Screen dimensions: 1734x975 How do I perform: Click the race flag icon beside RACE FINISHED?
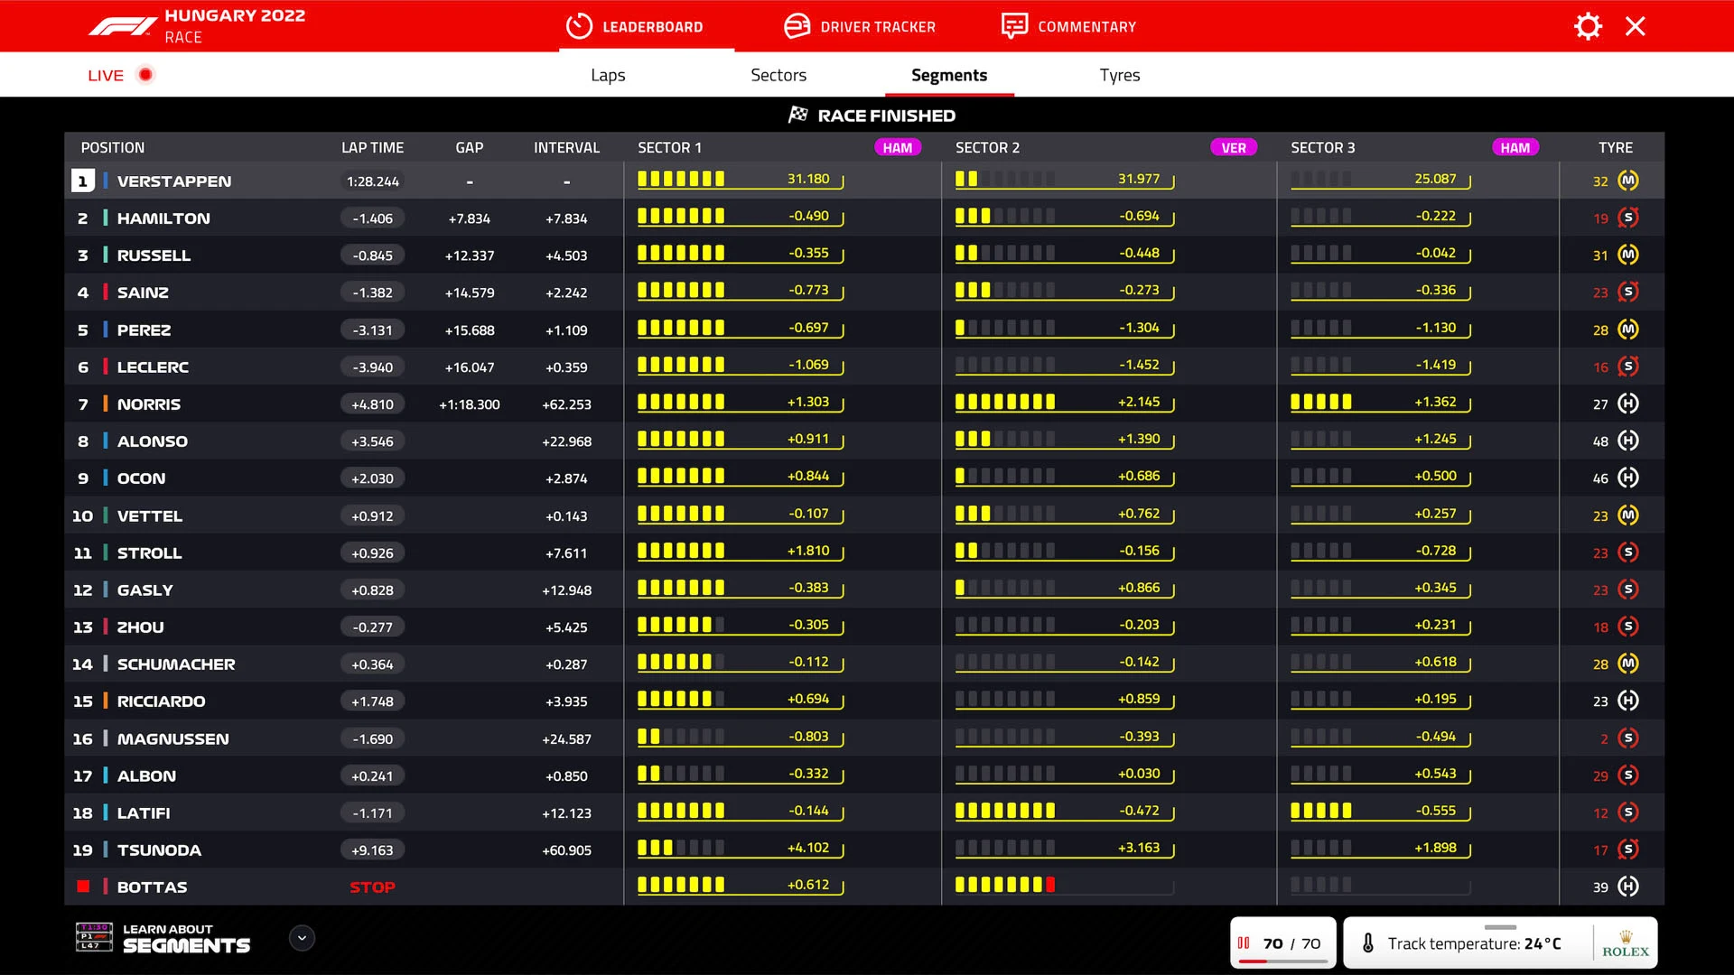click(x=796, y=115)
